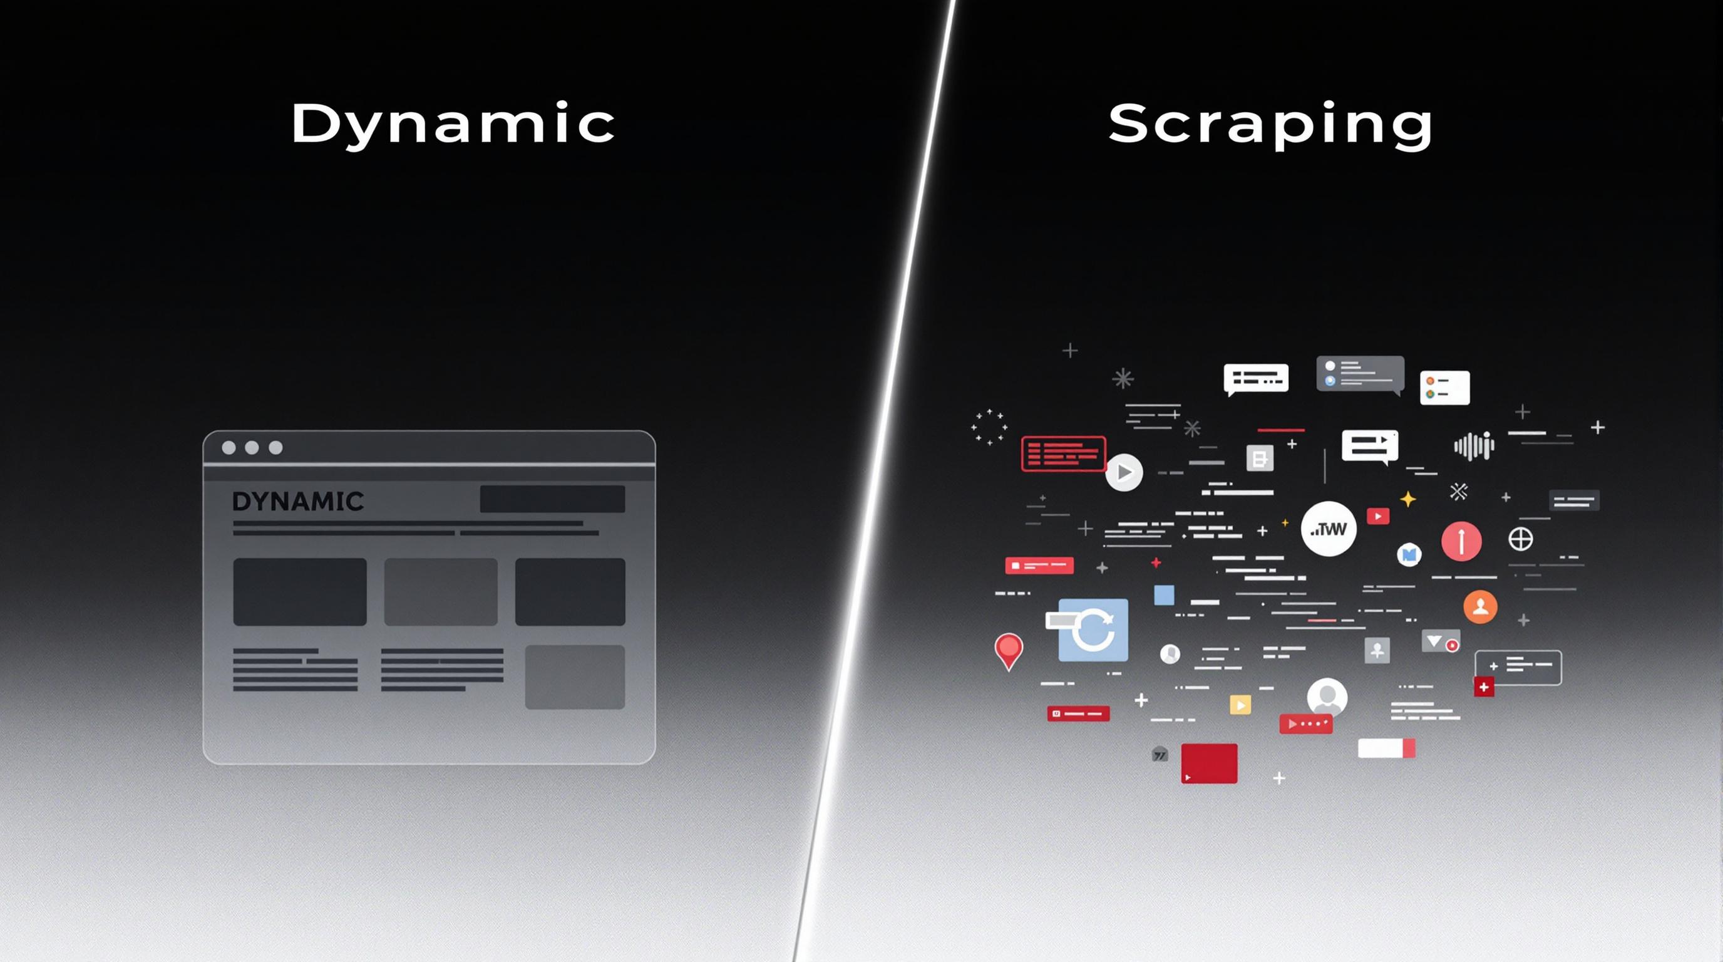Click the user profile icon in scraping cluster
The height and width of the screenshot is (962, 1723).
coord(1479,604)
